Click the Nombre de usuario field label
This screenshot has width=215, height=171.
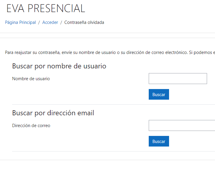point(31,79)
